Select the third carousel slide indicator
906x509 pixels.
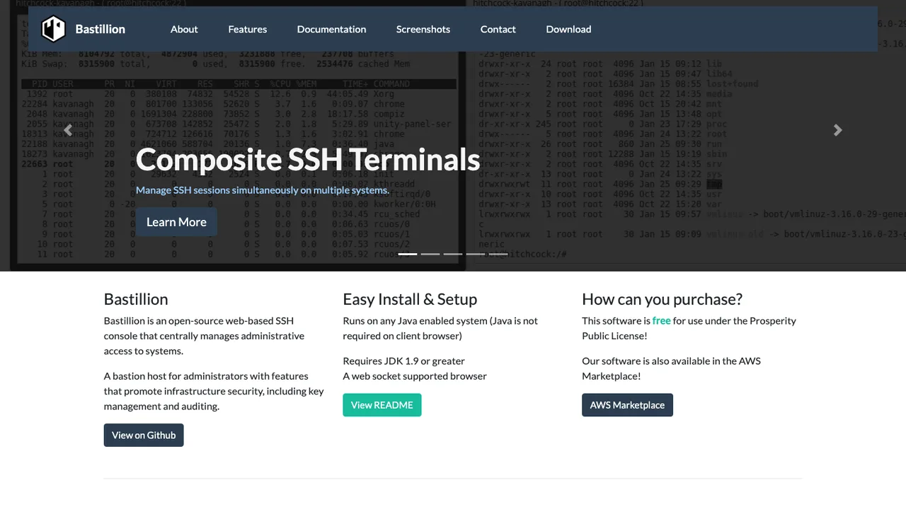pos(453,254)
